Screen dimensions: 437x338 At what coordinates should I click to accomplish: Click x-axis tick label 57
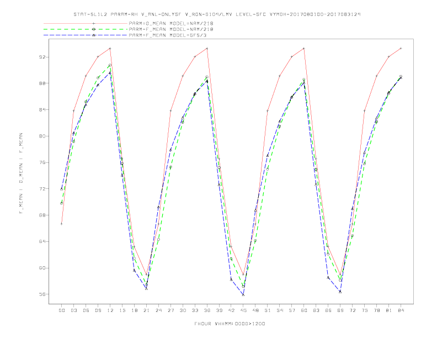click(292, 310)
